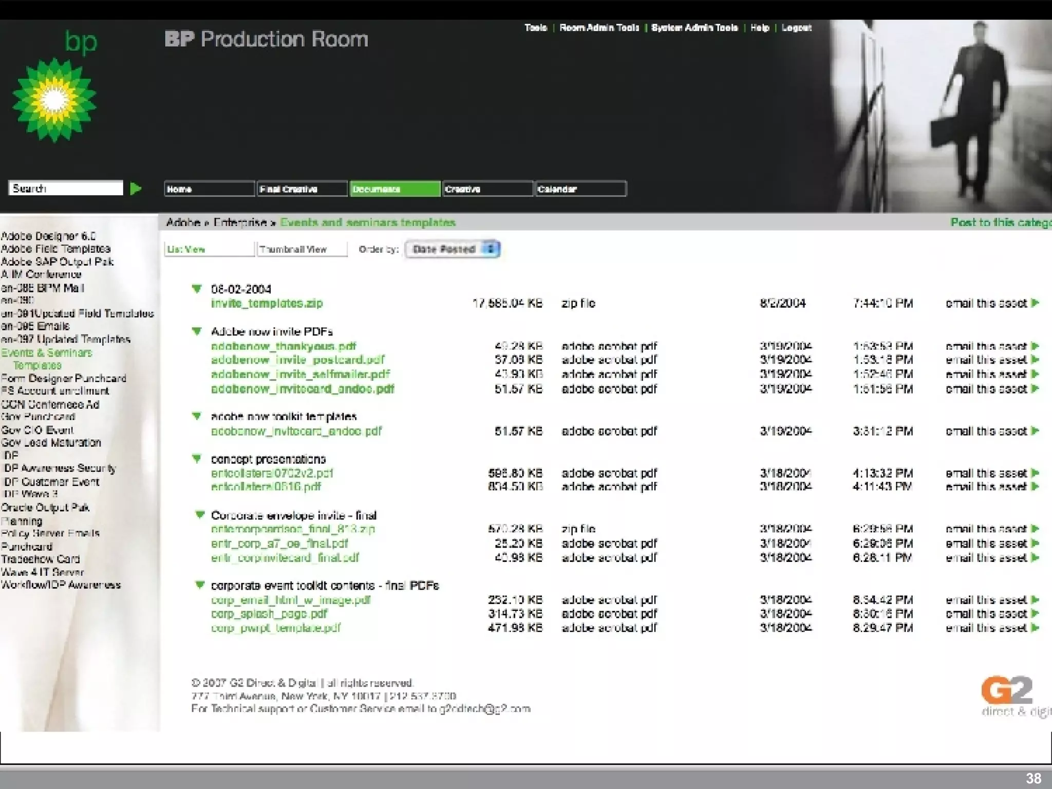Collapse the 08-02-2004 group
The width and height of the screenshot is (1052, 789).
point(197,289)
